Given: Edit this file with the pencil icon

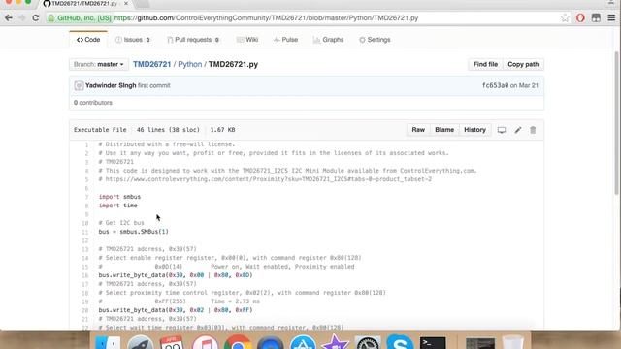Looking at the screenshot, I should [x=517, y=130].
